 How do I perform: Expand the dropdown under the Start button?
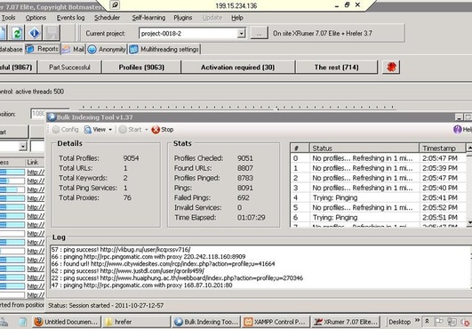coord(22,147)
